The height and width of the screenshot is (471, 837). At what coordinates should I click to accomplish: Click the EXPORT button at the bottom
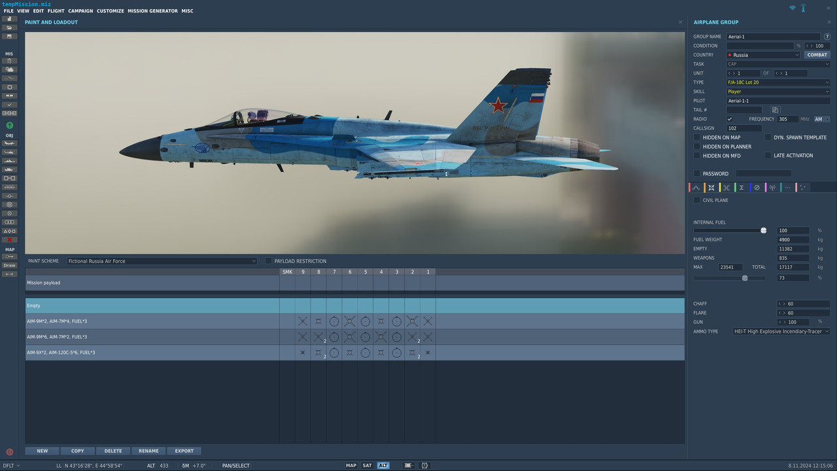[184, 451]
